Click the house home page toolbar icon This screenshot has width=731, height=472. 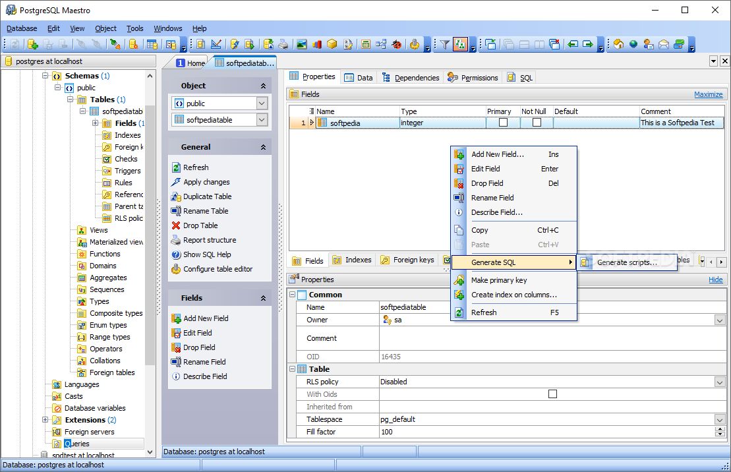point(619,44)
